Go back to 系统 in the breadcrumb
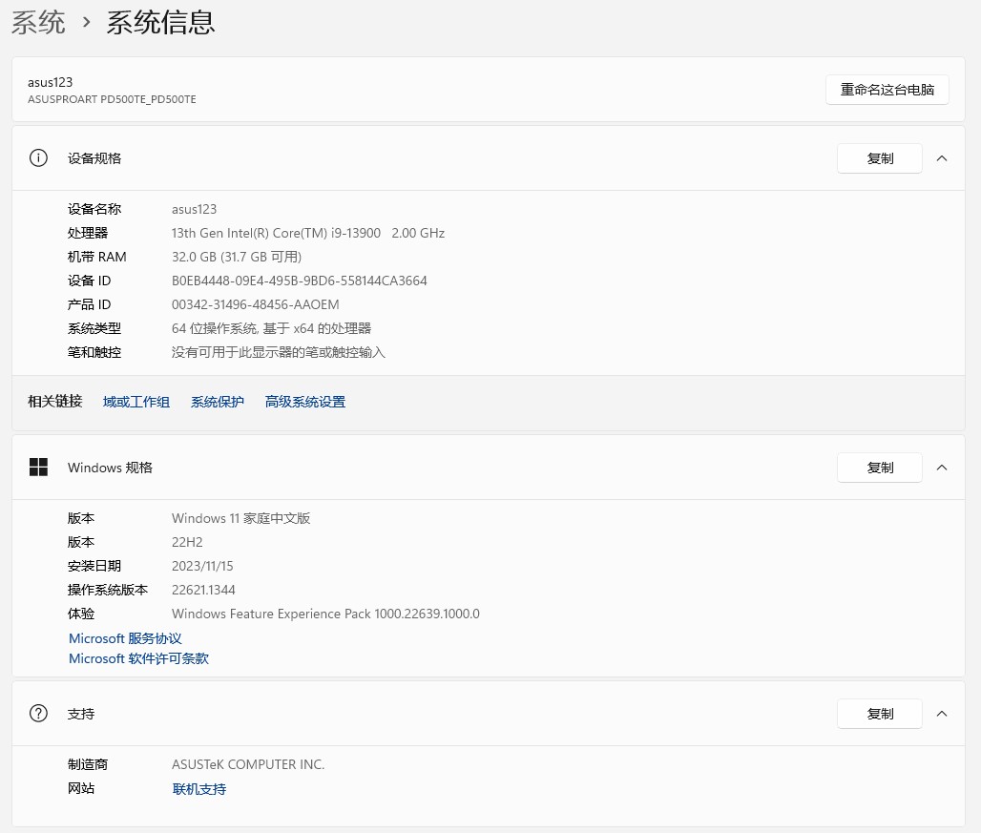The width and height of the screenshot is (981, 833). click(38, 23)
